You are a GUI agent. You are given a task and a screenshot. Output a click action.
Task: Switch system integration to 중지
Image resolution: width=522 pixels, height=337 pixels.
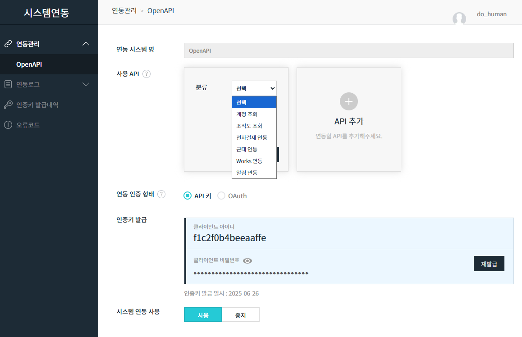[x=241, y=315]
